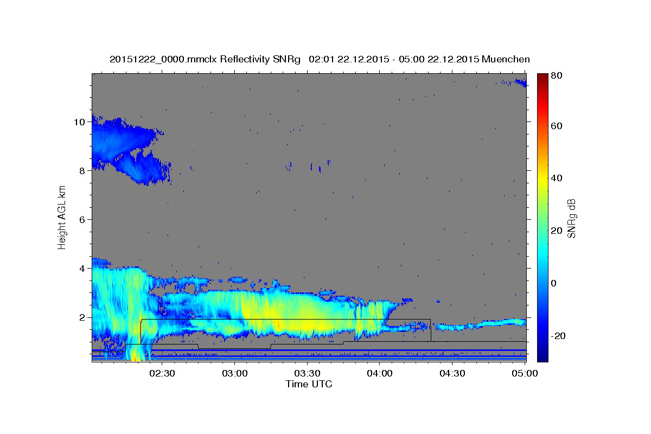Click the 05:00 time tick label

click(525, 373)
